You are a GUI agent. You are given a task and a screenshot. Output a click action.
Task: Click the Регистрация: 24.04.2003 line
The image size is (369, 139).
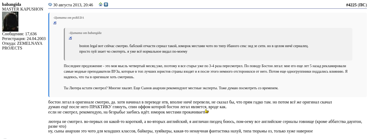24,39
